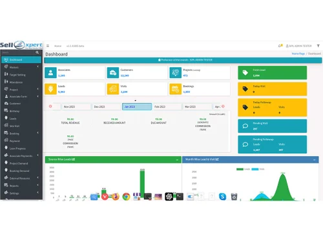Open the Dashboard item in the sidebar

(x=21, y=60)
